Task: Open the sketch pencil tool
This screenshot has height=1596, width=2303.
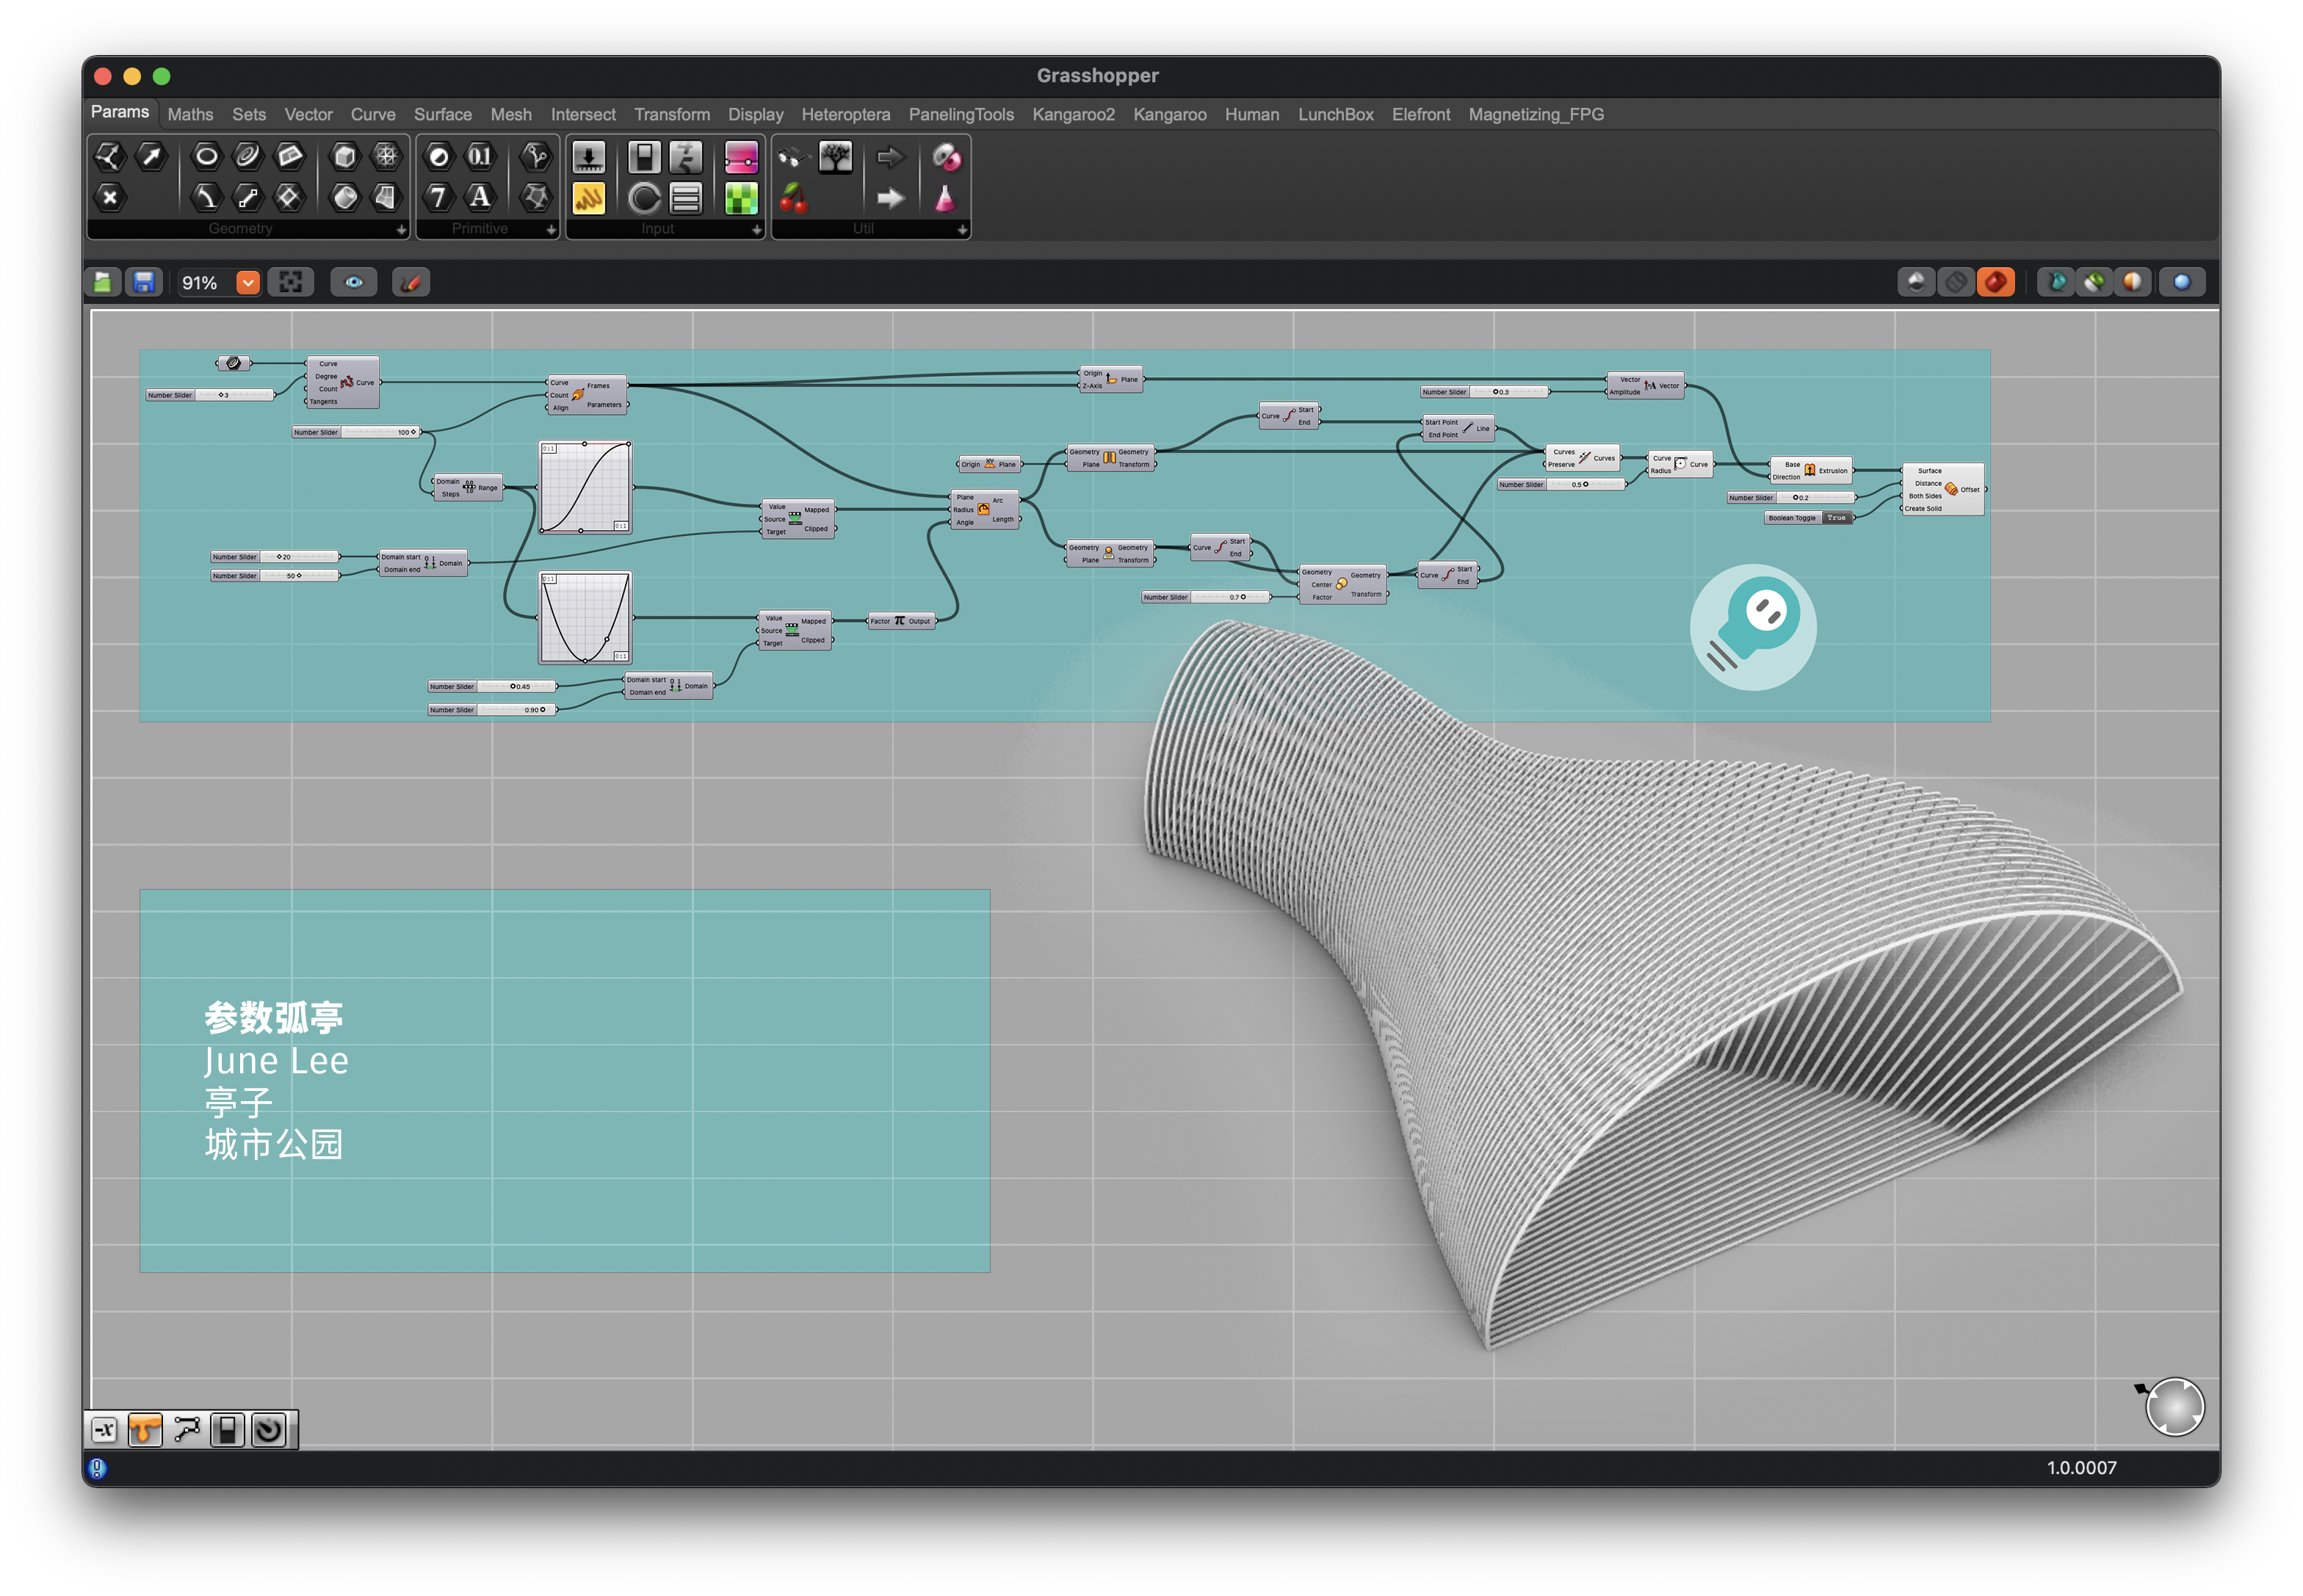Action: [411, 283]
